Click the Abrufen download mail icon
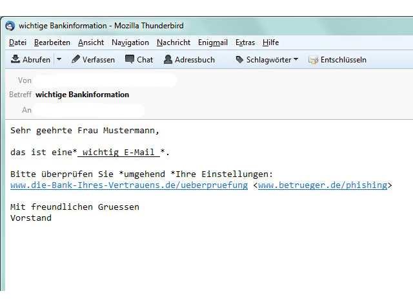Screen dimensions: 413x307 [15, 60]
